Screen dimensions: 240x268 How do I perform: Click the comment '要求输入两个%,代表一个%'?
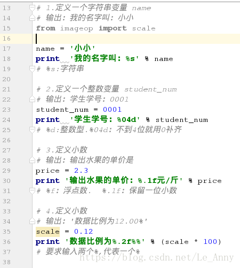(93, 251)
